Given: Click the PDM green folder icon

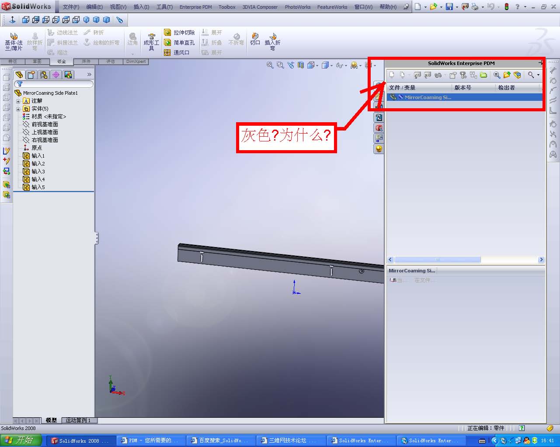Looking at the screenshot, I should pyautogui.click(x=483, y=75).
